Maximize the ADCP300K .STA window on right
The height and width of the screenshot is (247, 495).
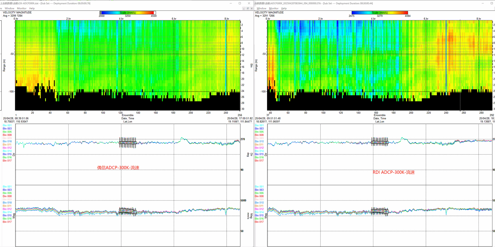pyautogui.click(x=492, y=3)
